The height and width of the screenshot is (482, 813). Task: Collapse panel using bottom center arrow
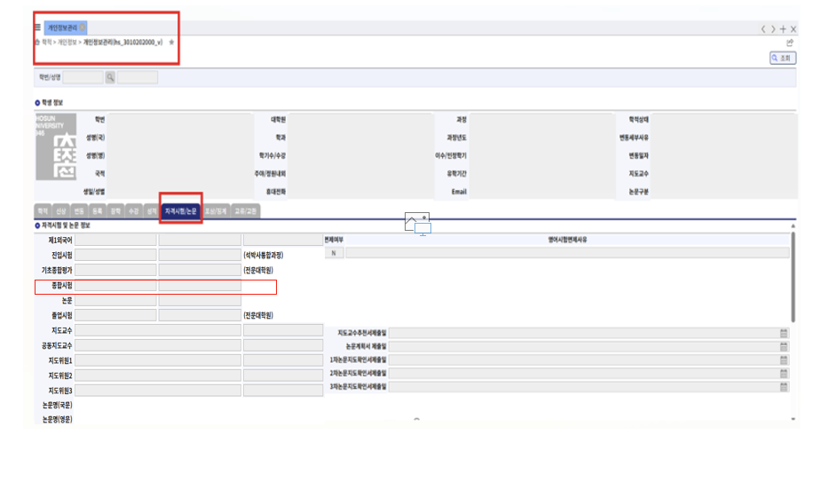pyautogui.click(x=415, y=419)
